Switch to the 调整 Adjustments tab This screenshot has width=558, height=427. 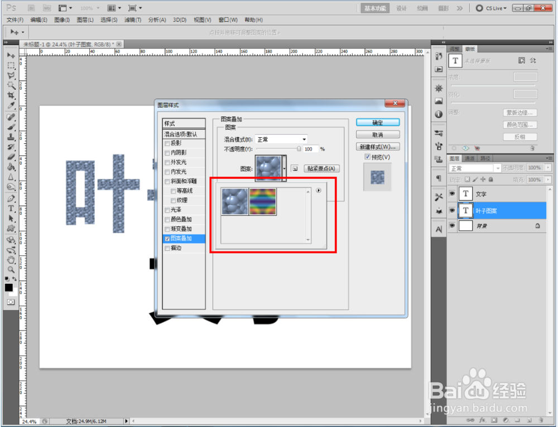click(454, 48)
